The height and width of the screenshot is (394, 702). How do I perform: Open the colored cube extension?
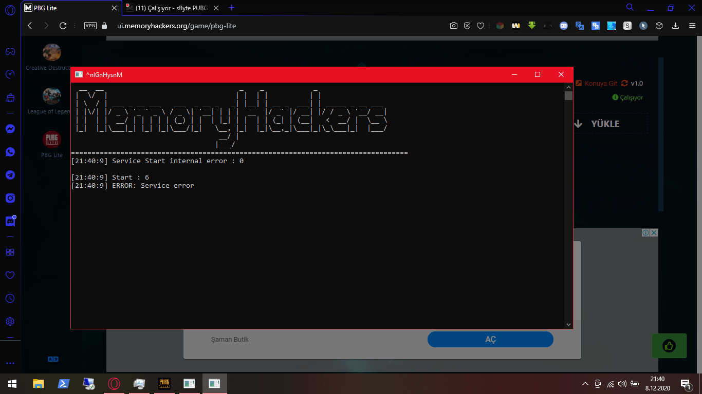[x=500, y=26]
